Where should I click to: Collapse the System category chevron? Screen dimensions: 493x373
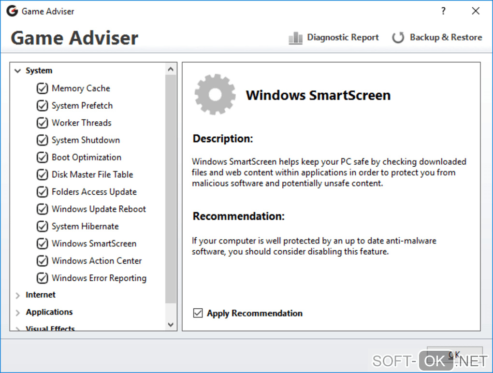[x=17, y=71]
